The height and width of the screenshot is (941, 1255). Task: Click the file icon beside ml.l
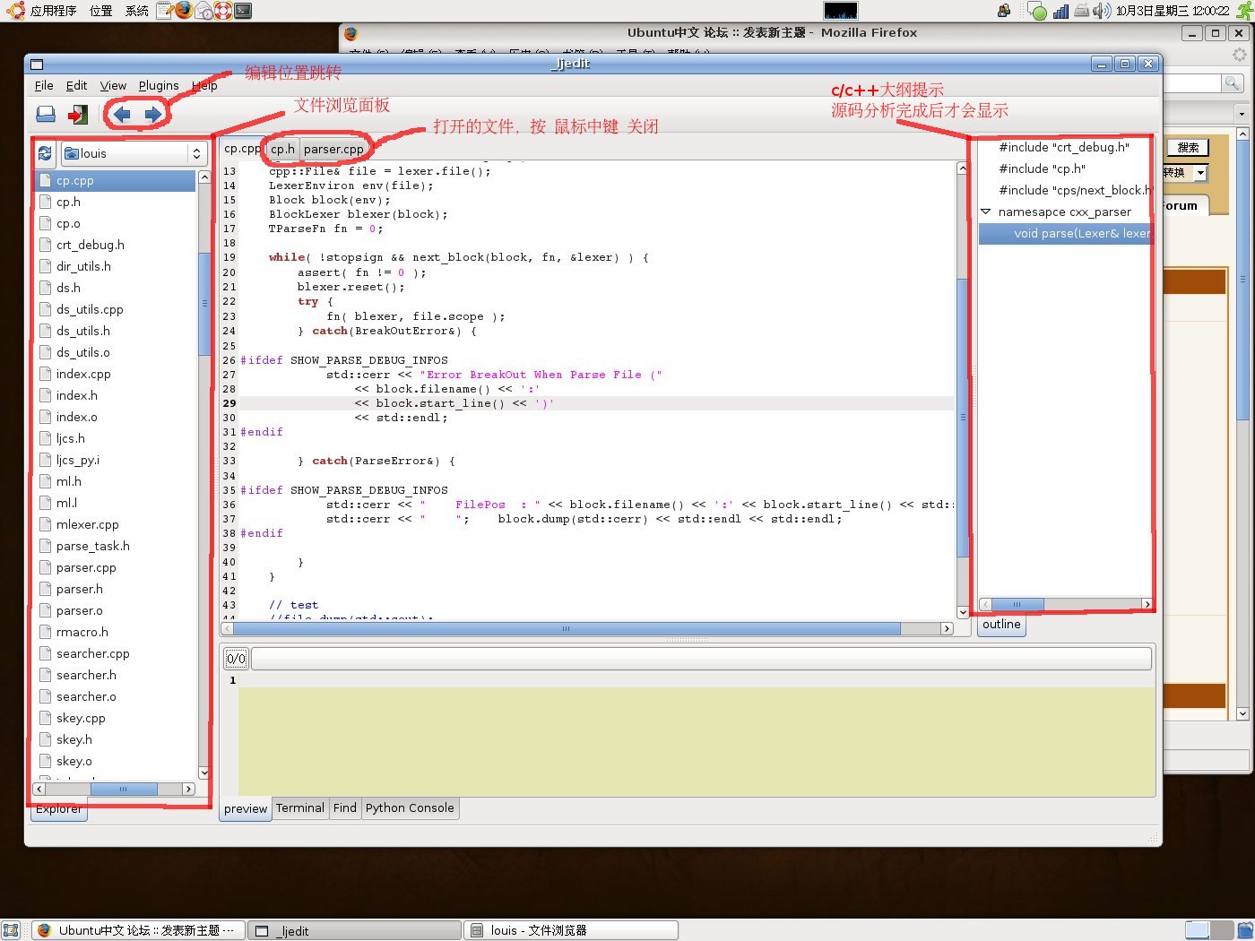46,503
